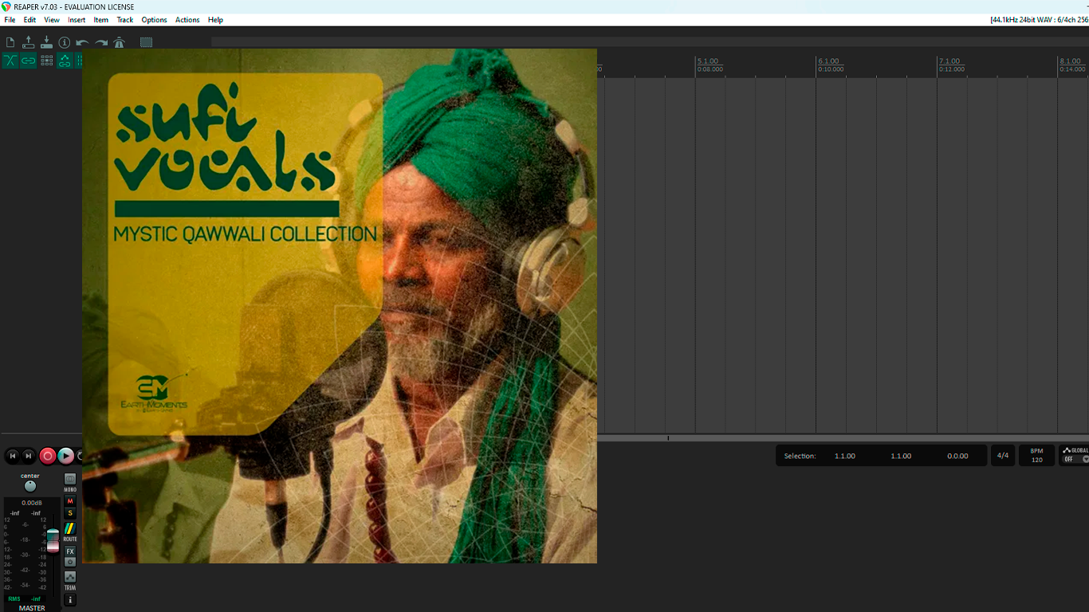Open master track Route button
This screenshot has width=1089, height=612.
pos(70,529)
